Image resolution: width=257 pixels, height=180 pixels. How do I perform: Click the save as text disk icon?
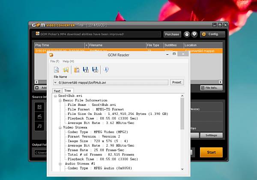(86, 70)
